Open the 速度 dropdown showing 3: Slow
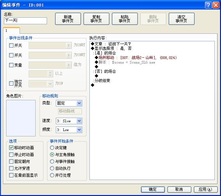This screenshot has width=221, height=196. pyautogui.click(x=69, y=121)
